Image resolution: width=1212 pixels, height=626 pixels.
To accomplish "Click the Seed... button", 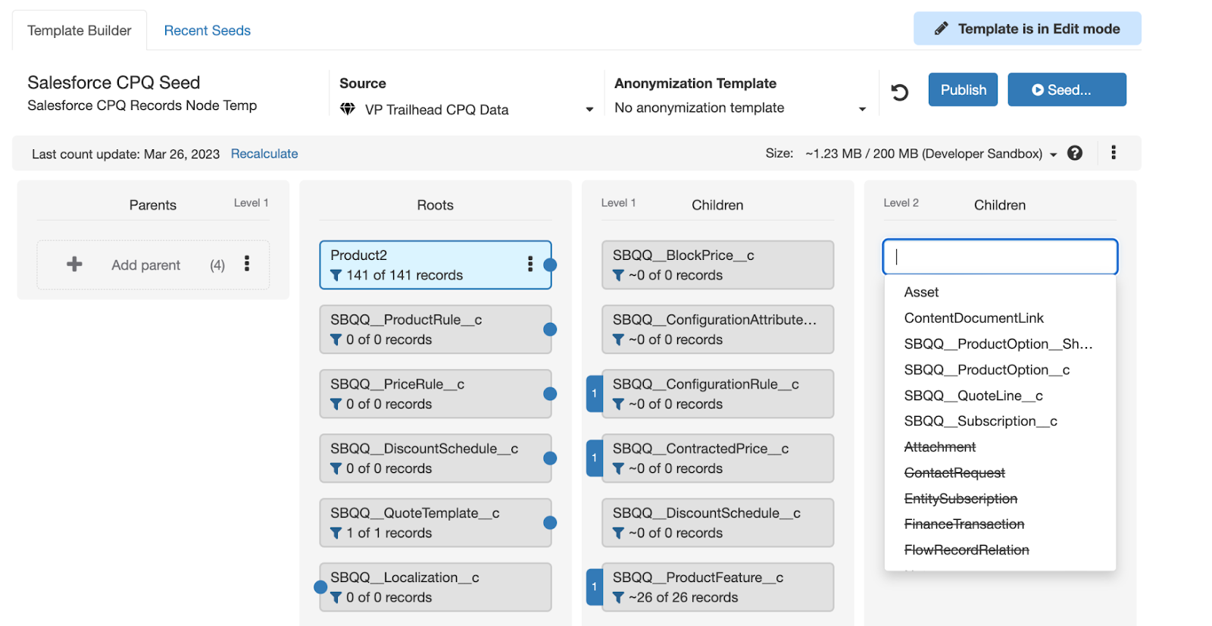I will coord(1067,89).
